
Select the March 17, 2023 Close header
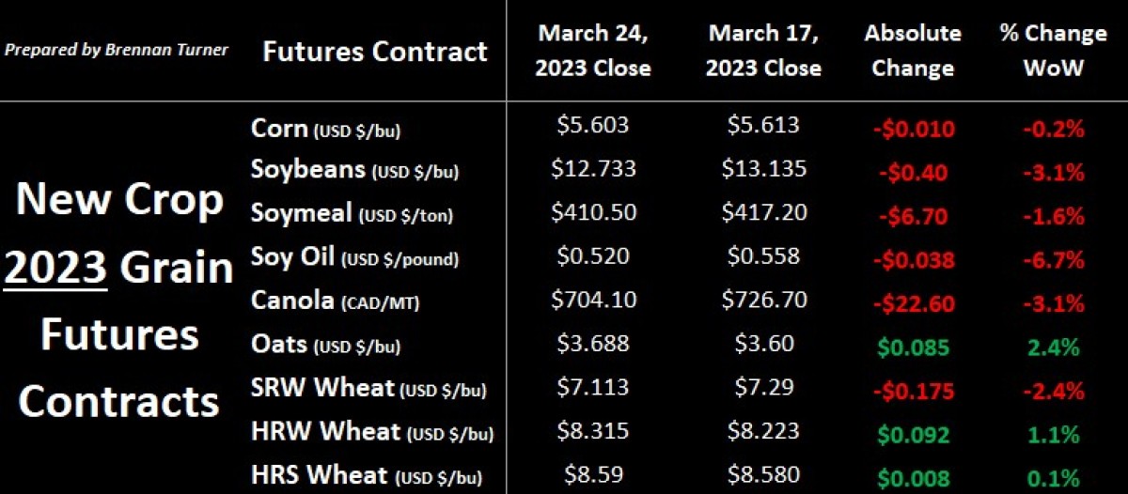pyautogui.click(x=763, y=51)
